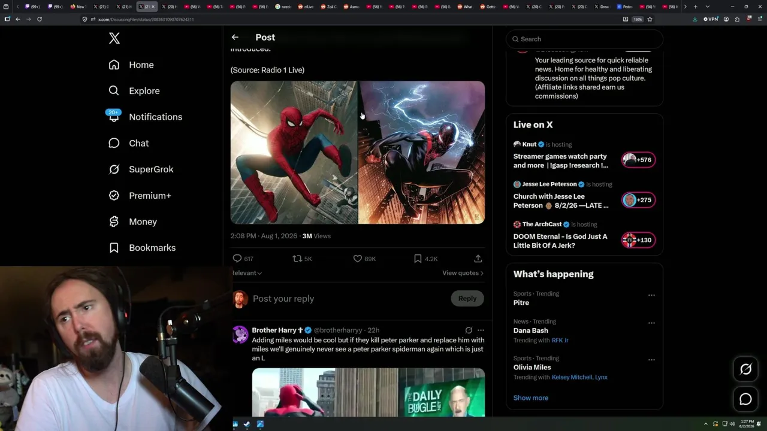
Task: Click the +275 listeners badge
Action: 638,200
